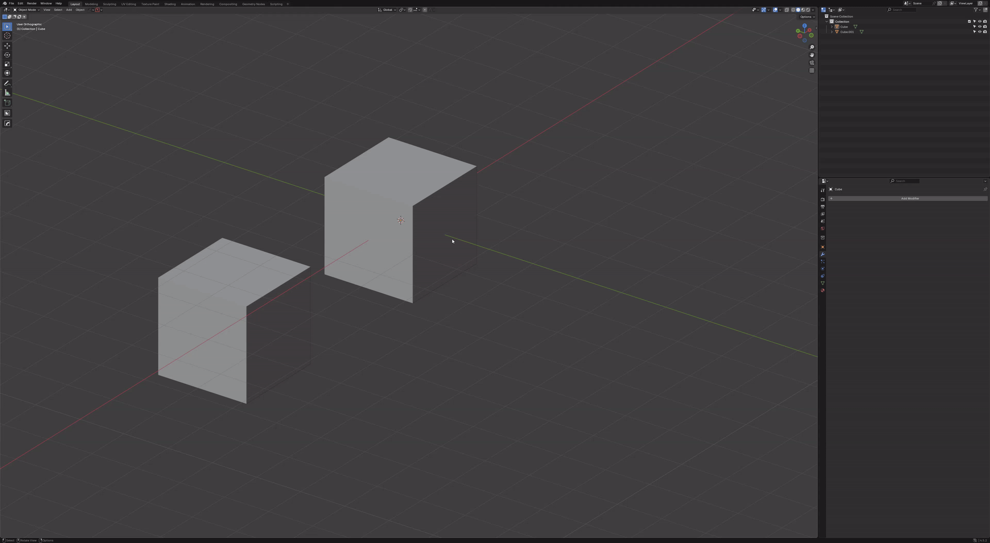This screenshot has width=990, height=543.
Task: Toggle X-ray display button
Action: pyautogui.click(x=787, y=10)
